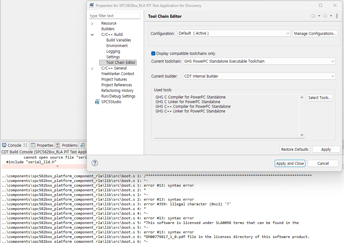This screenshot has height=243, width=344.
Task: Click the Manage Configurations button
Action: tap(315, 34)
